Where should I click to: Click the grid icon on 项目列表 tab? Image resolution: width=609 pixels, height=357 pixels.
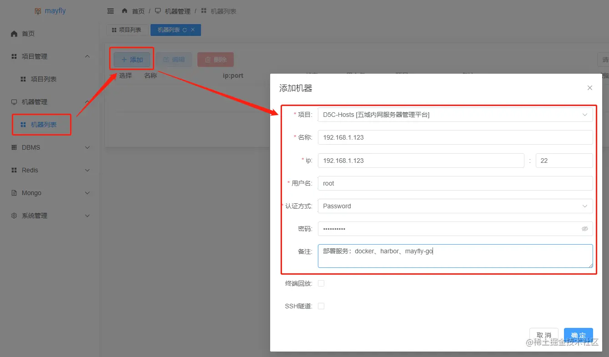coord(114,30)
